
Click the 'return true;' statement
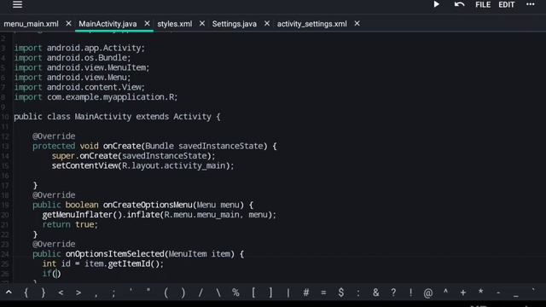pos(70,224)
